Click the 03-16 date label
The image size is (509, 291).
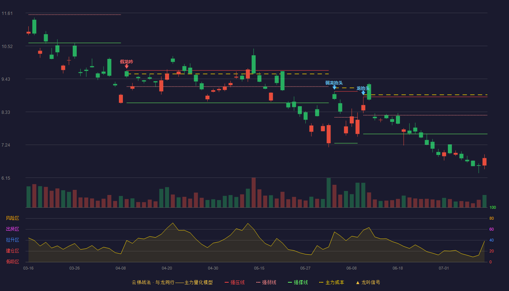click(28, 268)
